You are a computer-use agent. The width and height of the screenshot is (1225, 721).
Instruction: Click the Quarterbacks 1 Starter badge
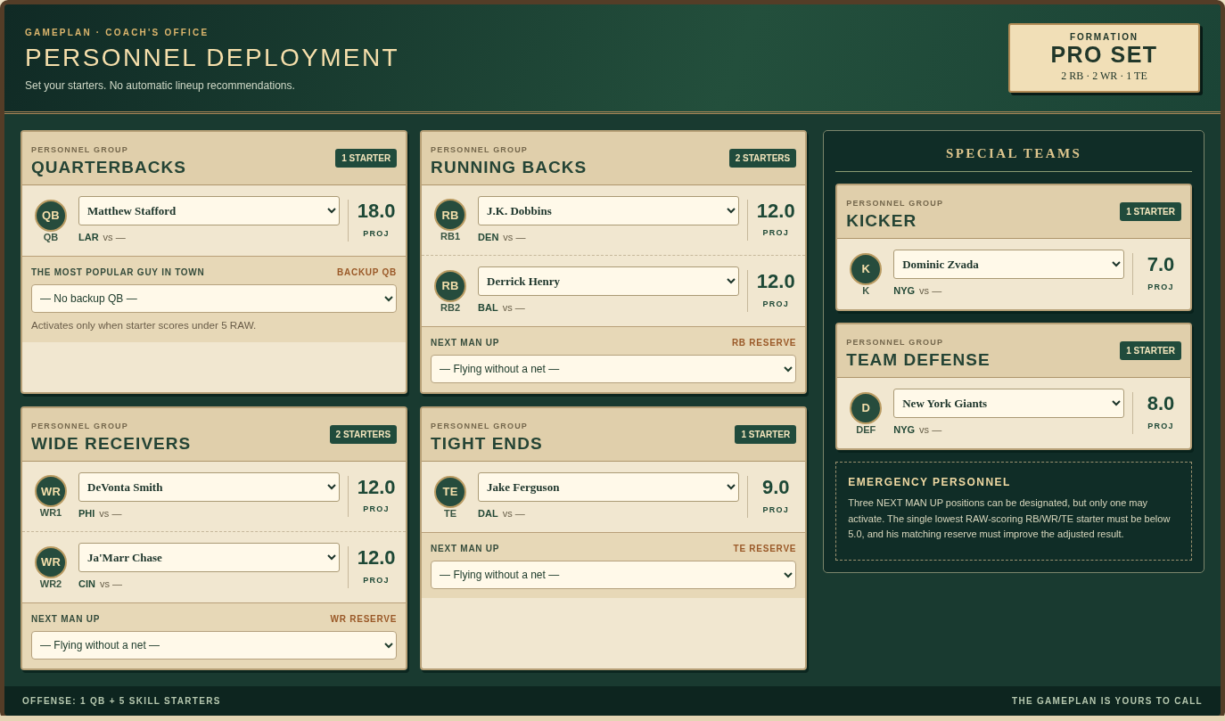click(366, 159)
